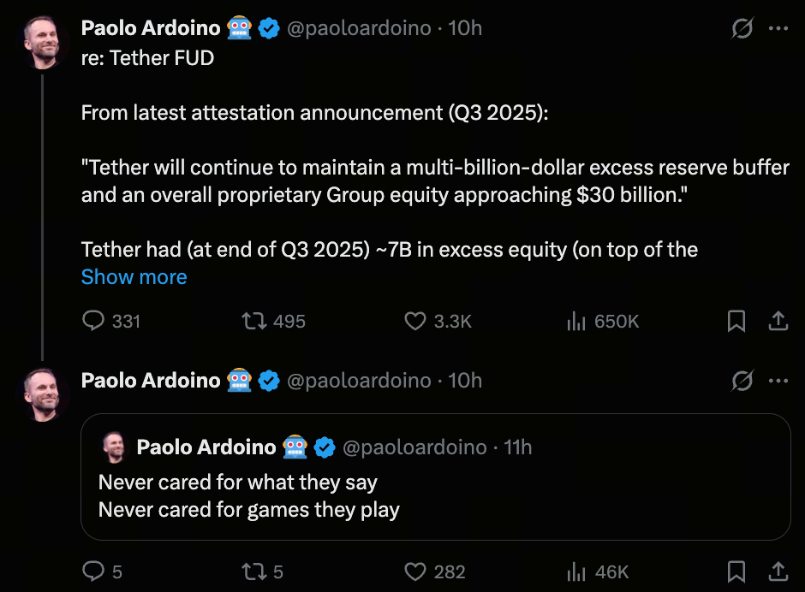Expand tweet text with Show more
Image resolution: width=805 pixels, height=592 pixels.
pos(134,277)
